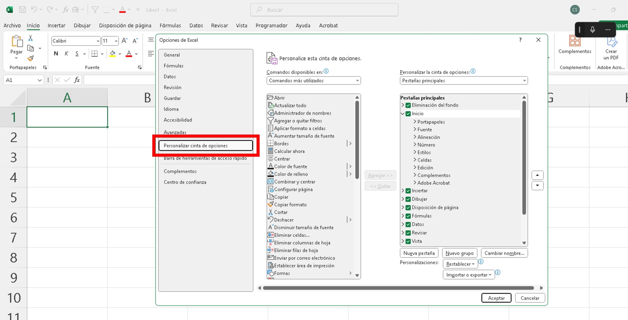Click the increase font size icon

[x=124, y=40]
